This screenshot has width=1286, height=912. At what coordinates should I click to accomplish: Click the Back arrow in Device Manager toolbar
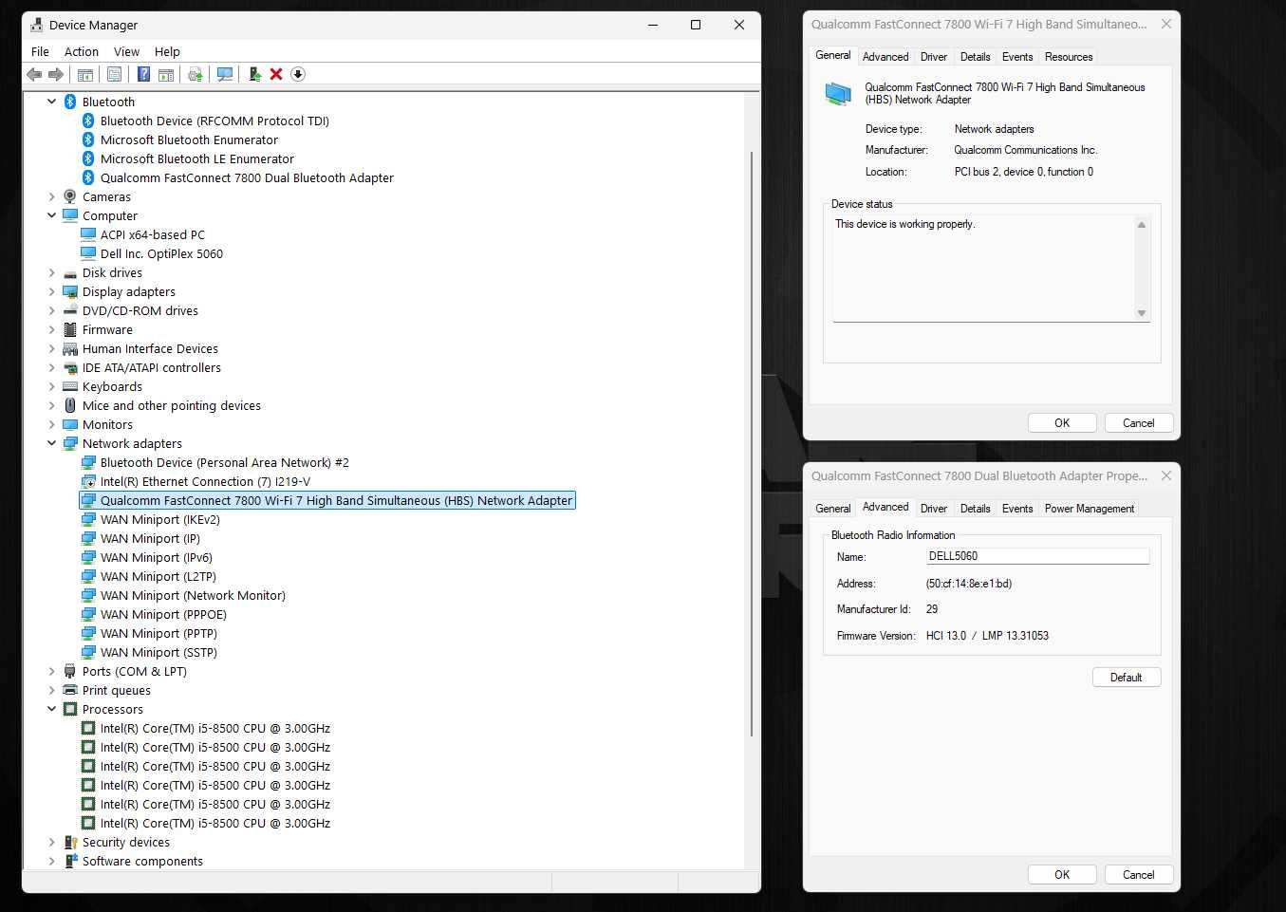tap(34, 74)
